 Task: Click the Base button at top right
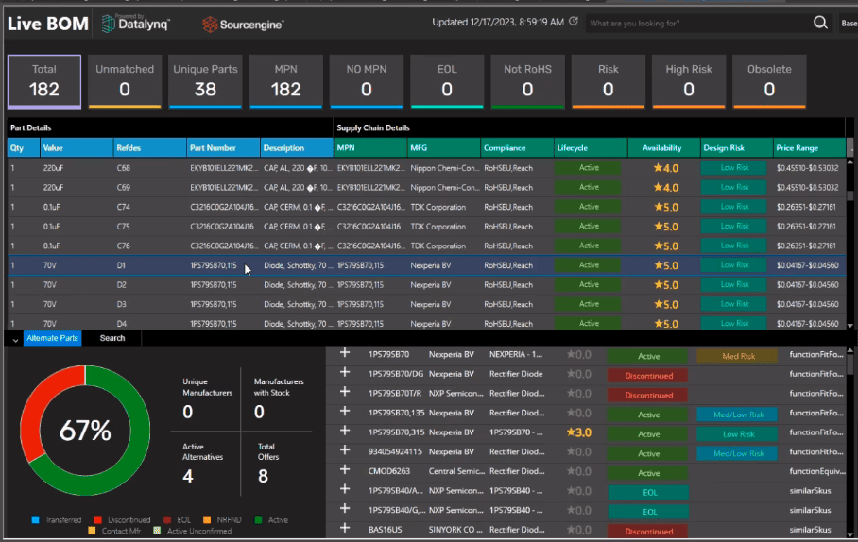[x=849, y=23]
